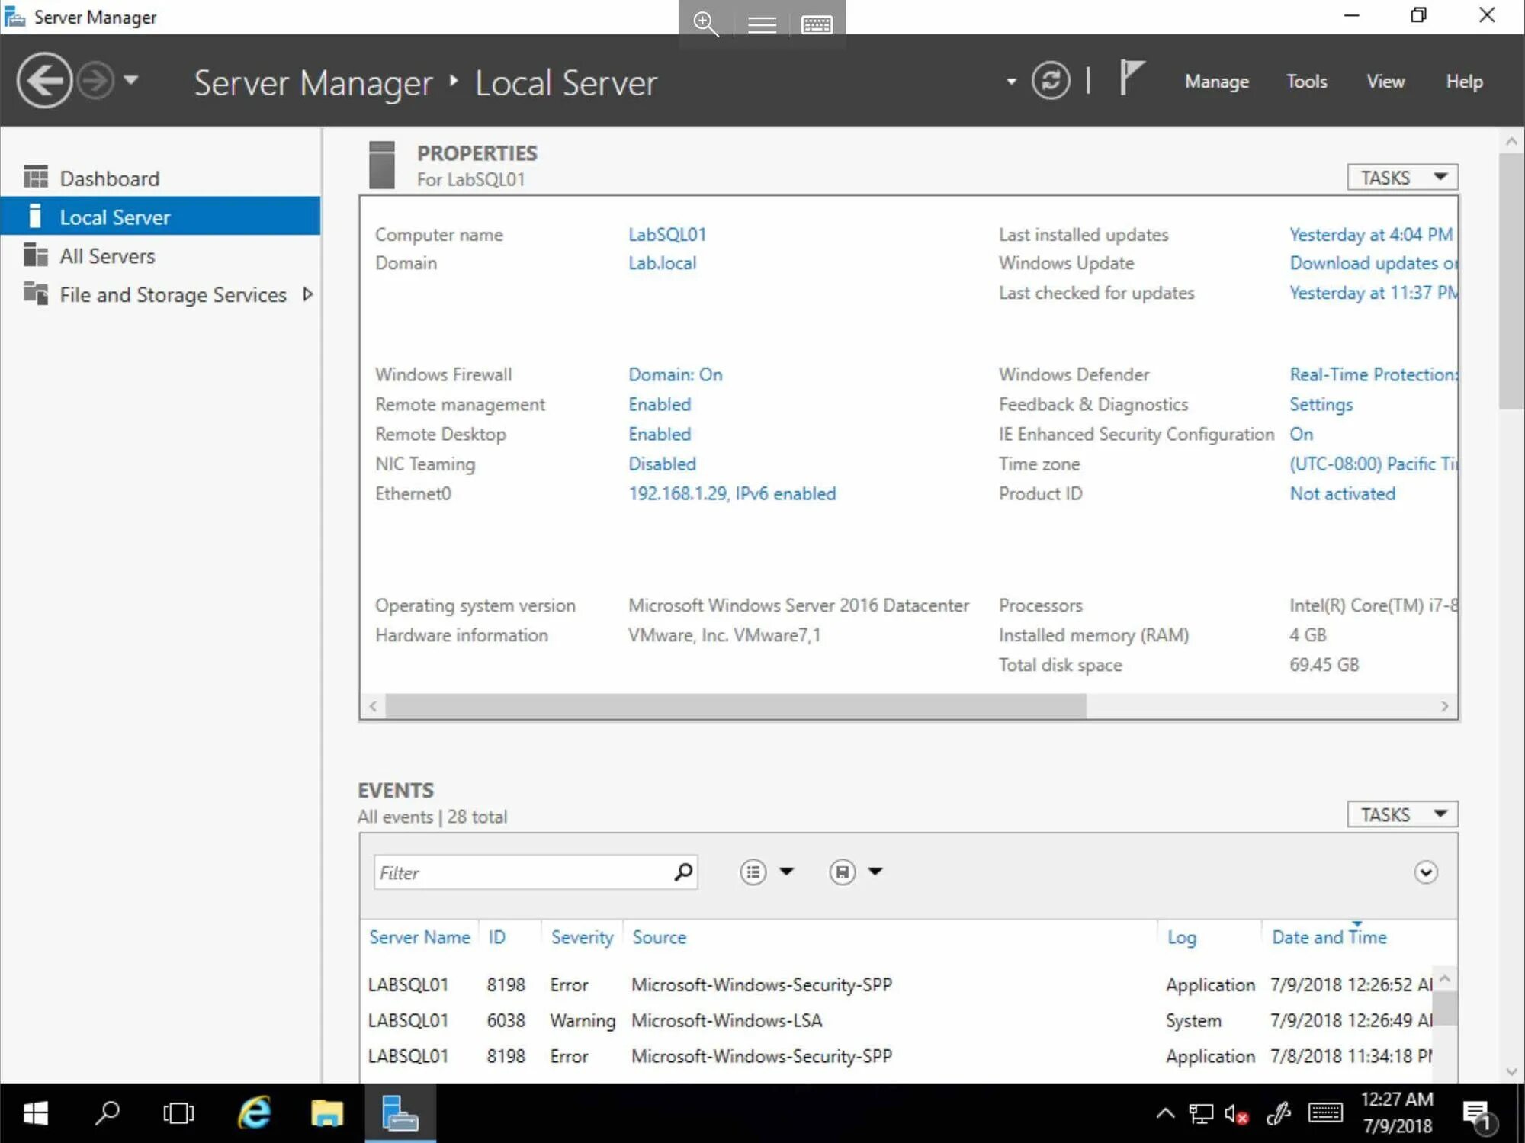Collapse the Events filter panel chevron
1525x1143 pixels.
1425,872
